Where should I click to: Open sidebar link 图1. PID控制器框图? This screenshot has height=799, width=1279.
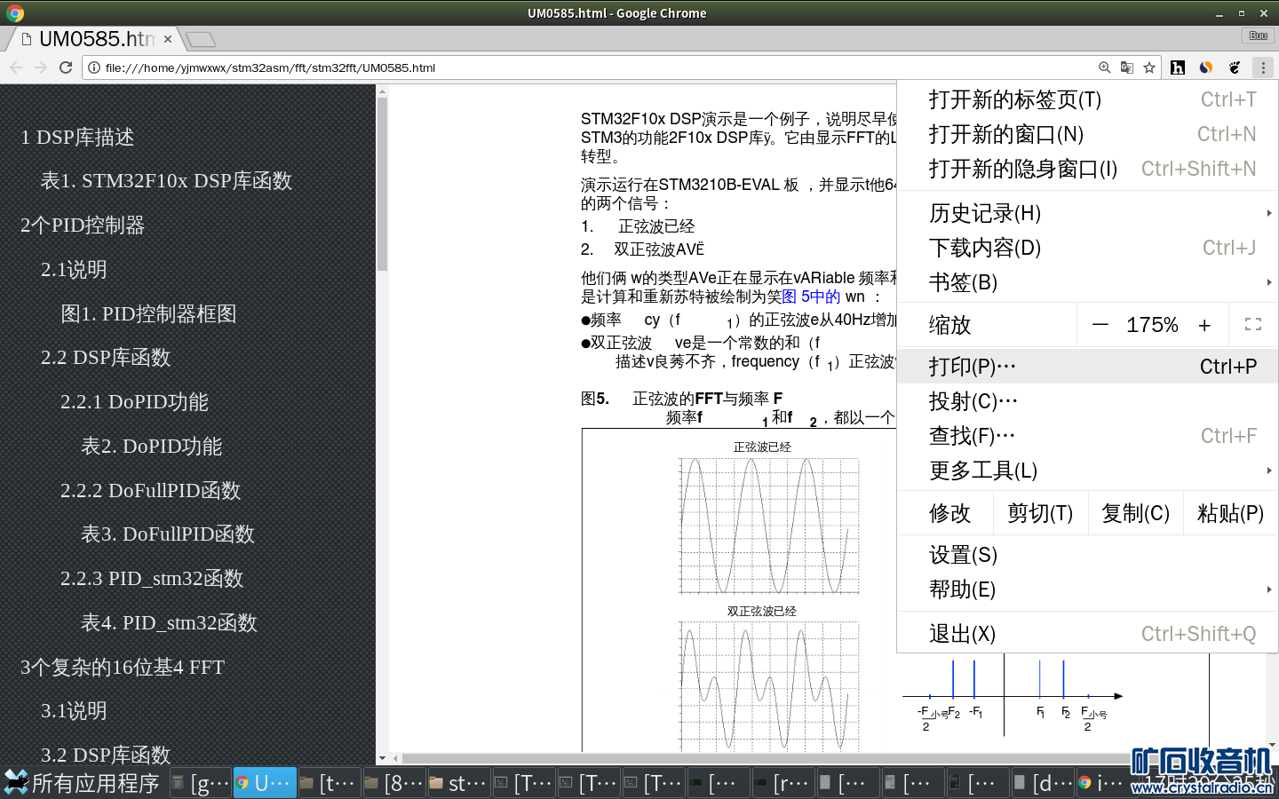coord(148,314)
